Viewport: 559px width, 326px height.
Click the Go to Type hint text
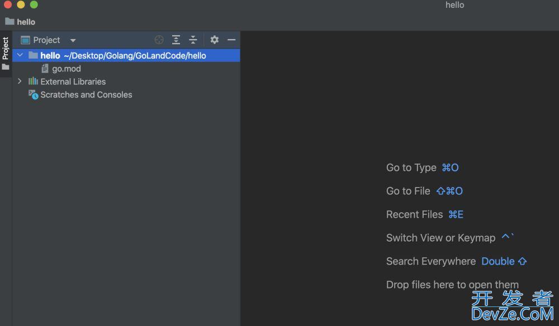[411, 167]
